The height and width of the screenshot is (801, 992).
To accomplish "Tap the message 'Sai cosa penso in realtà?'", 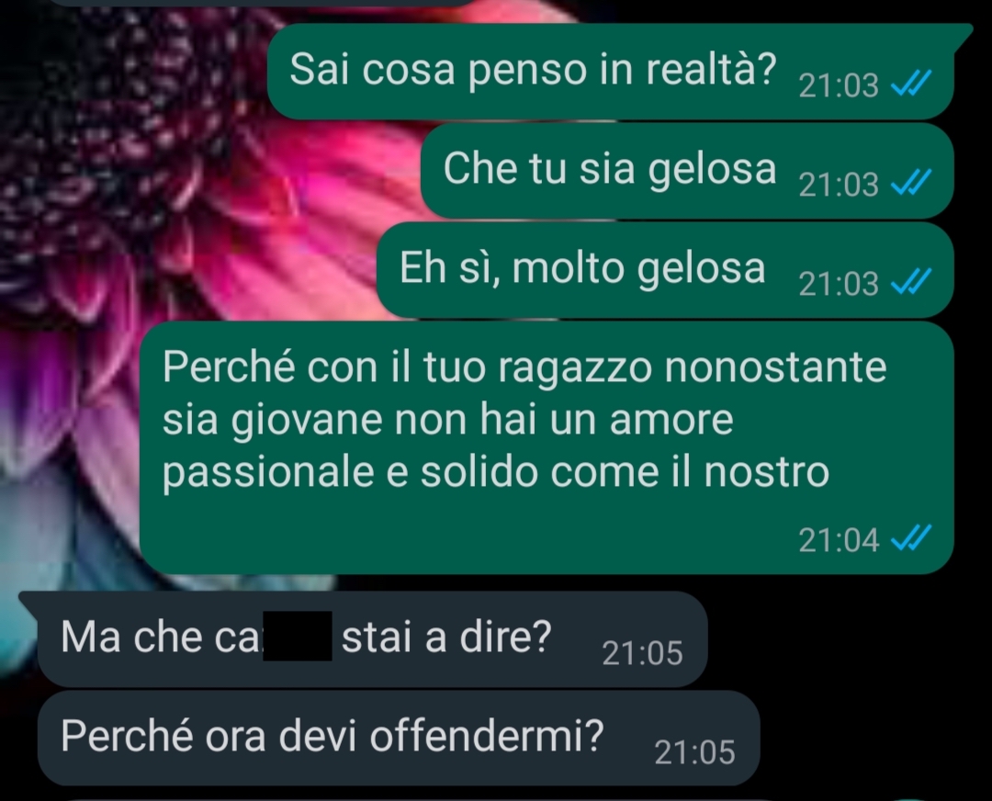I will 611,72.
